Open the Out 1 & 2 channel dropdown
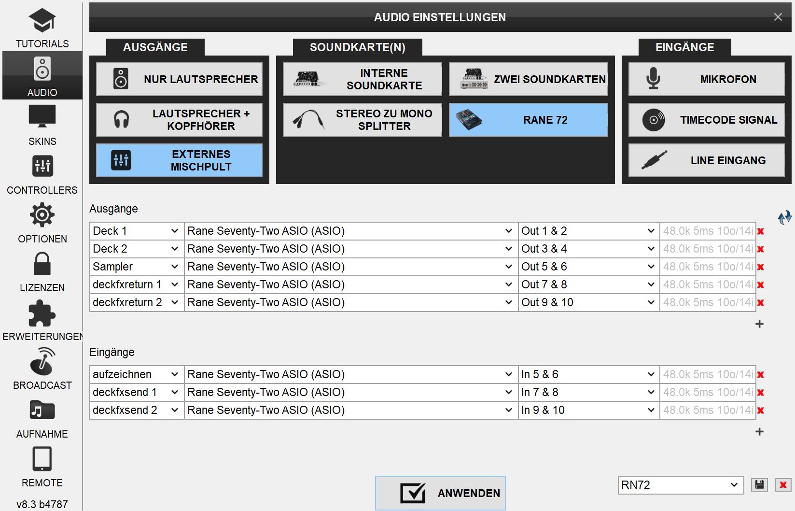The width and height of the screenshot is (795, 511). click(x=588, y=231)
